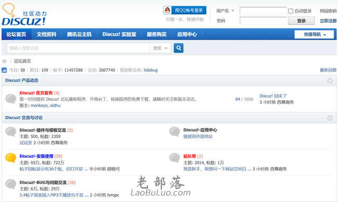Toggle the 自动登录 checkbox
The height and width of the screenshot is (202, 338).
pos(291,11)
